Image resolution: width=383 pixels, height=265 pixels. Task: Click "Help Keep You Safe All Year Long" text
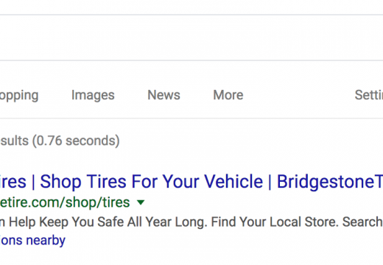pos(108,222)
